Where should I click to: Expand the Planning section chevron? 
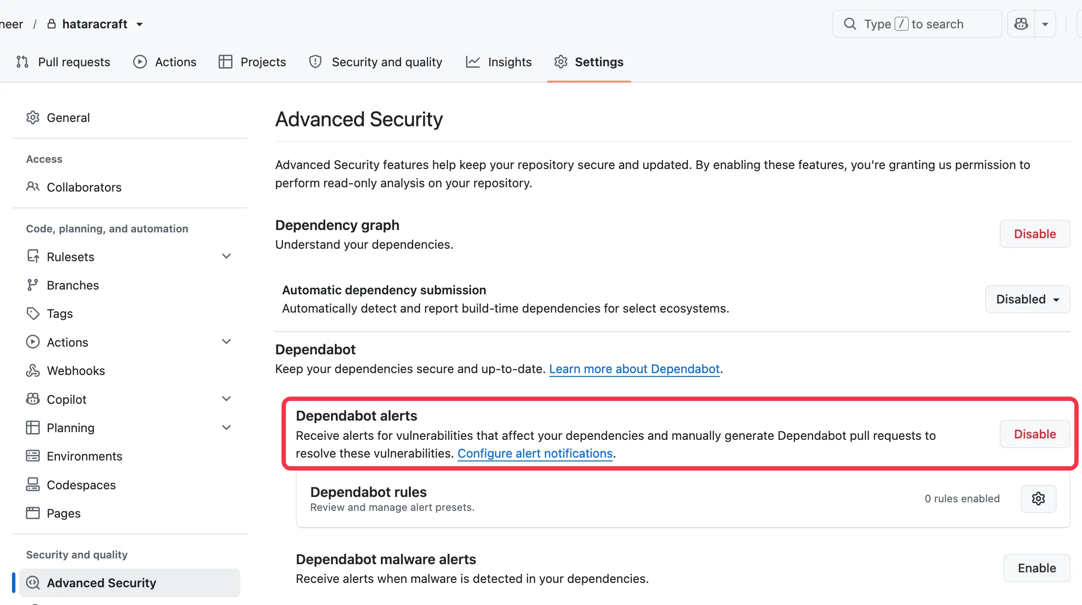(226, 427)
